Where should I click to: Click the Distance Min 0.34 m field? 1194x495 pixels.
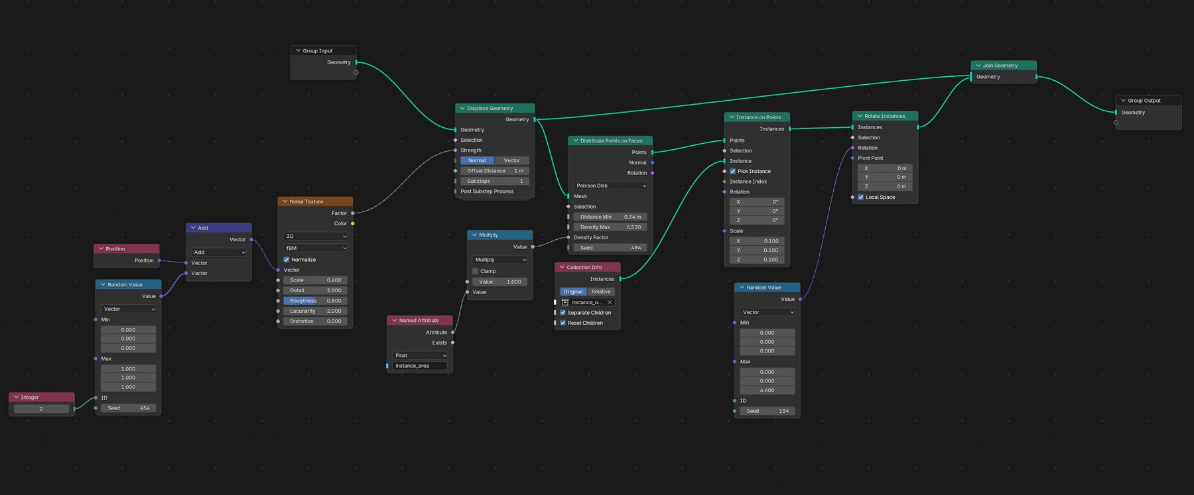tap(610, 217)
